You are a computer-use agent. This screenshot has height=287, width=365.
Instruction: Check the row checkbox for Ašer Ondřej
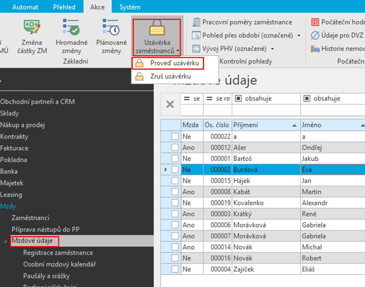click(x=175, y=148)
